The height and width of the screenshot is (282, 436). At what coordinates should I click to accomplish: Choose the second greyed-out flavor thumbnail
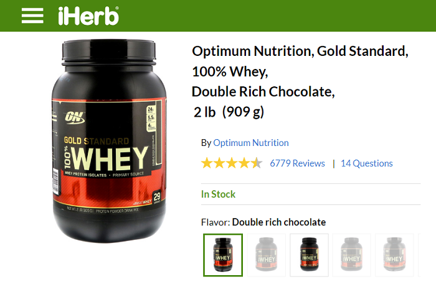point(267,255)
